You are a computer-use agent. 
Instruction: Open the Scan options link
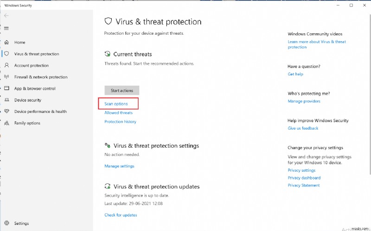[116, 104]
